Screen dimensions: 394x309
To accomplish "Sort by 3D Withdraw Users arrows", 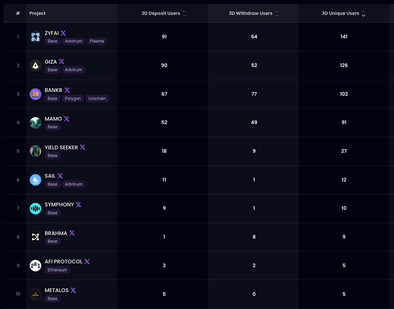I will (x=277, y=13).
